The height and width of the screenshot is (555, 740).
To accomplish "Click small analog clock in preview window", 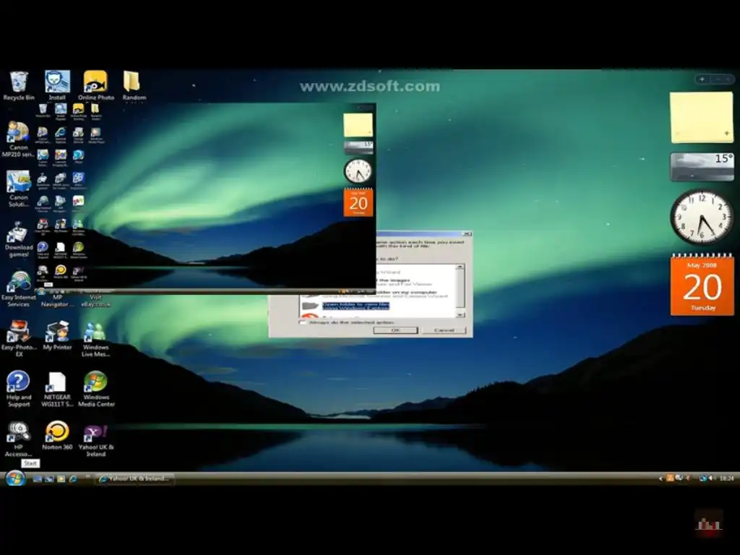I will 358,171.
